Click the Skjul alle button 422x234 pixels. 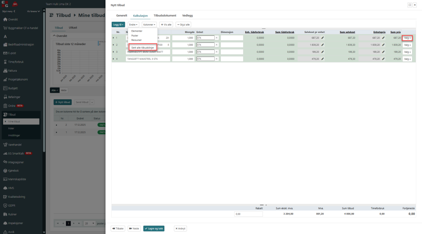click(183, 25)
